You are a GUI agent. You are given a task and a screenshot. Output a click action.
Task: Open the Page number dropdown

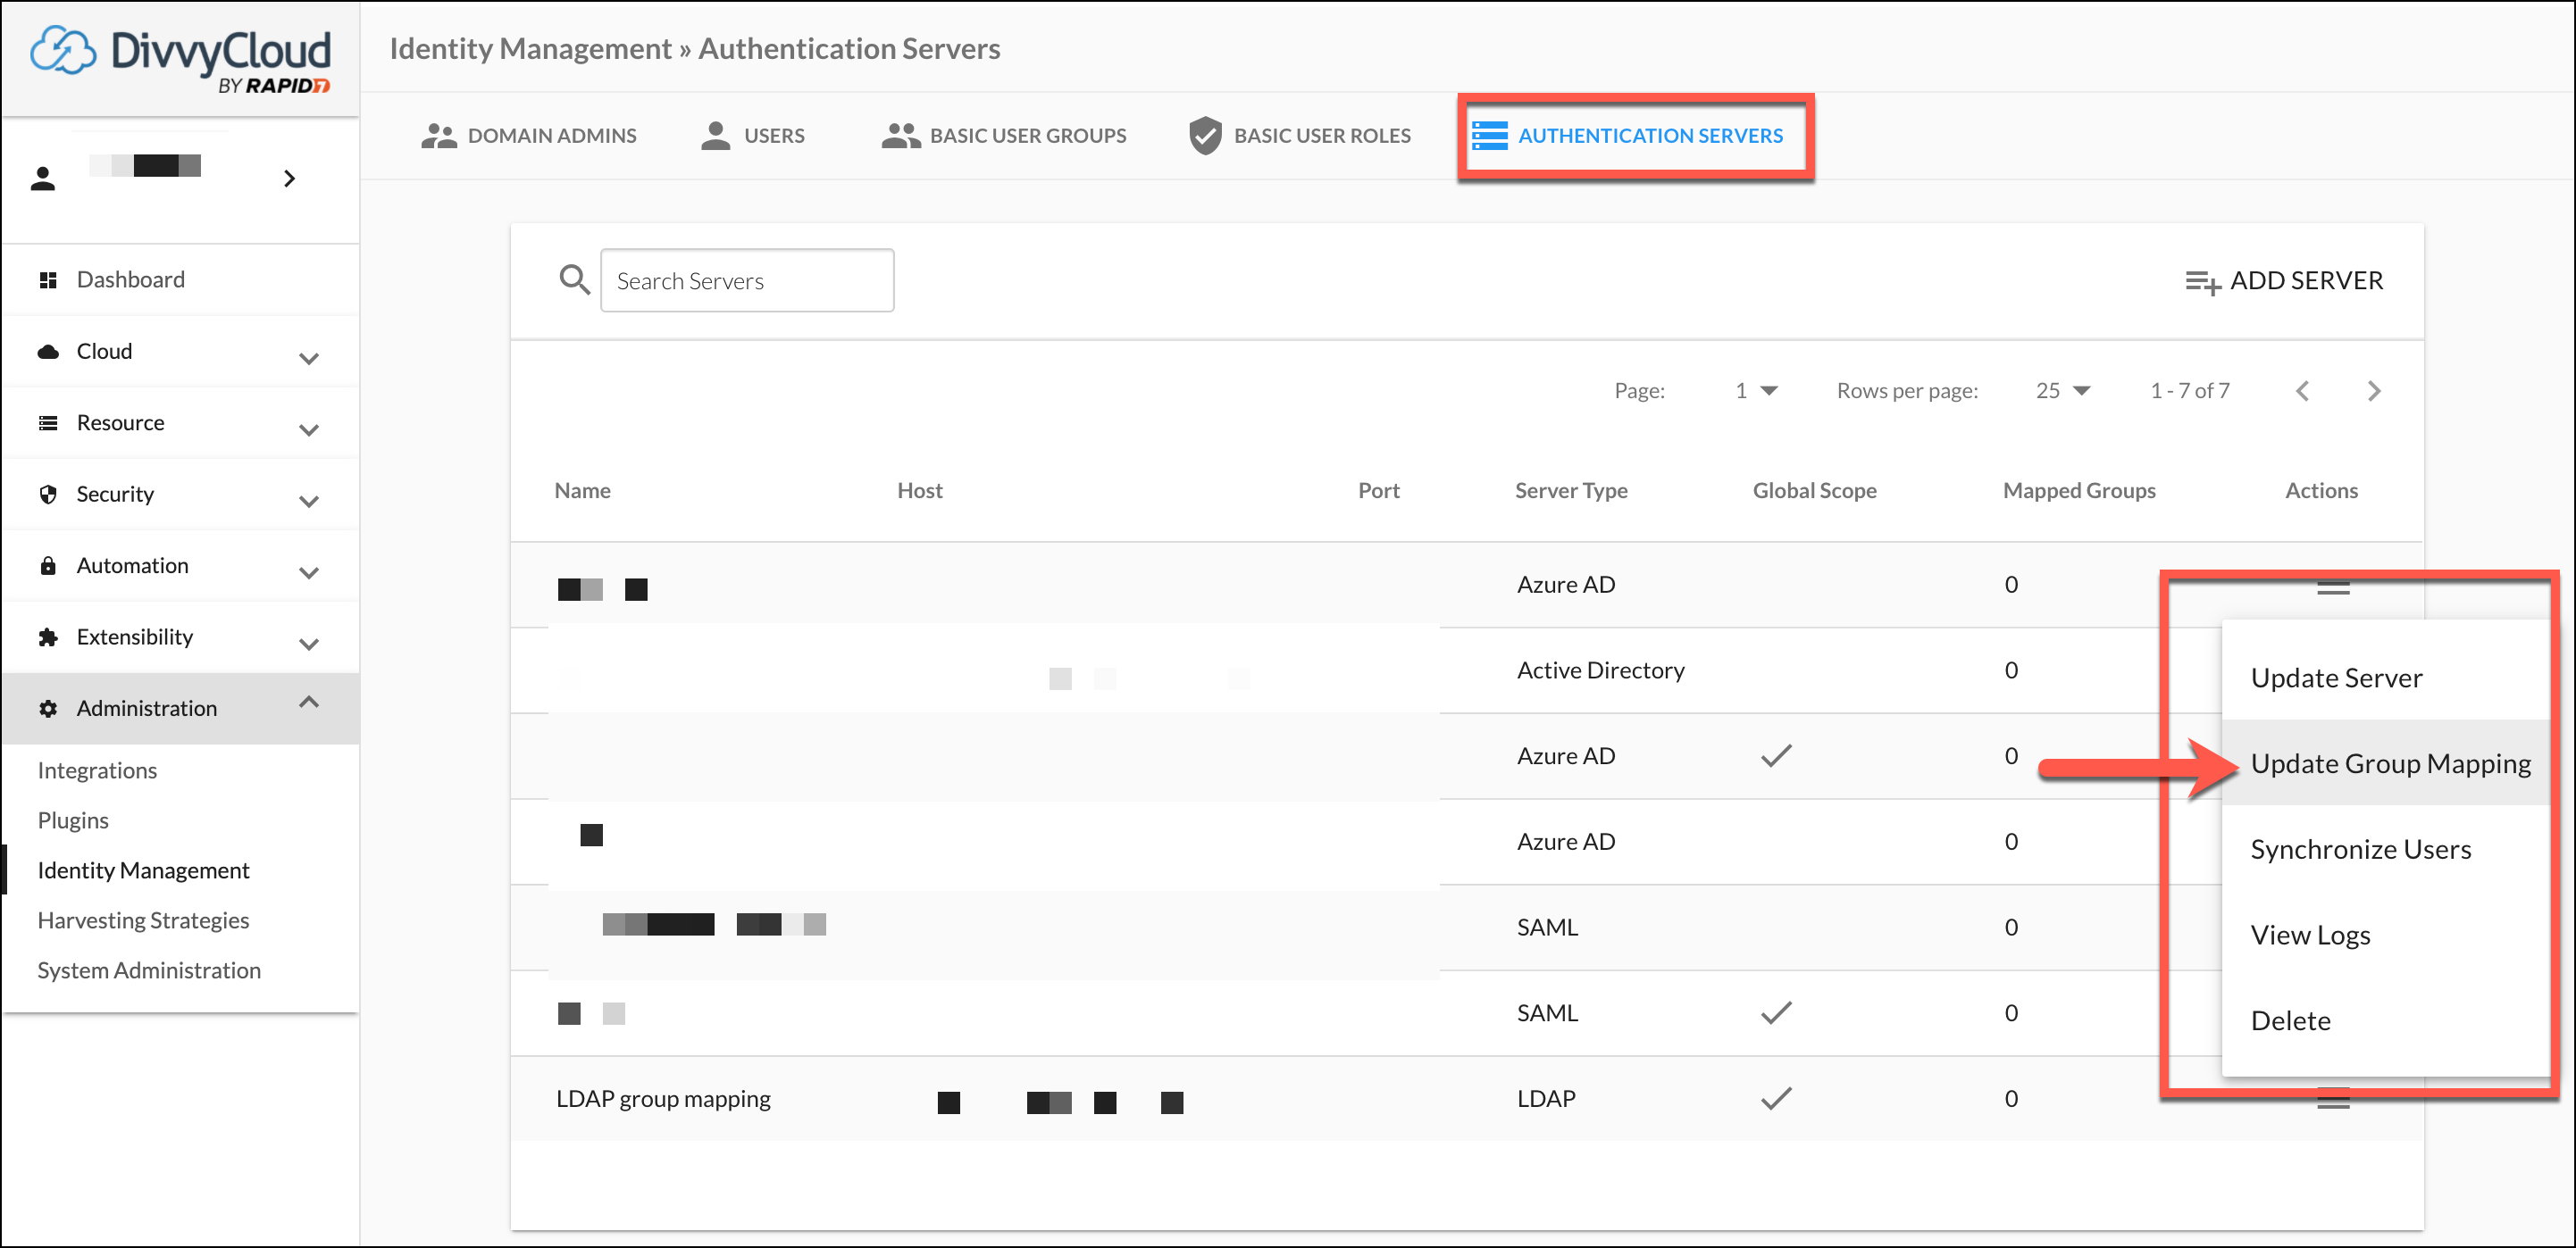[1756, 391]
